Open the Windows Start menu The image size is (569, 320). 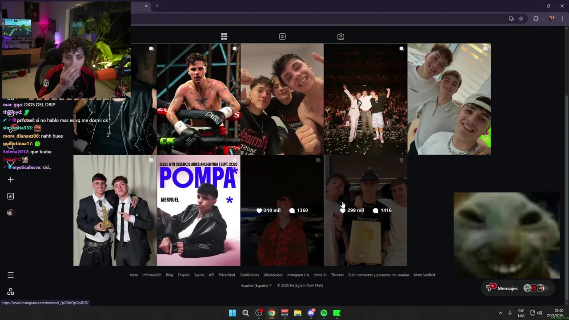click(x=232, y=313)
